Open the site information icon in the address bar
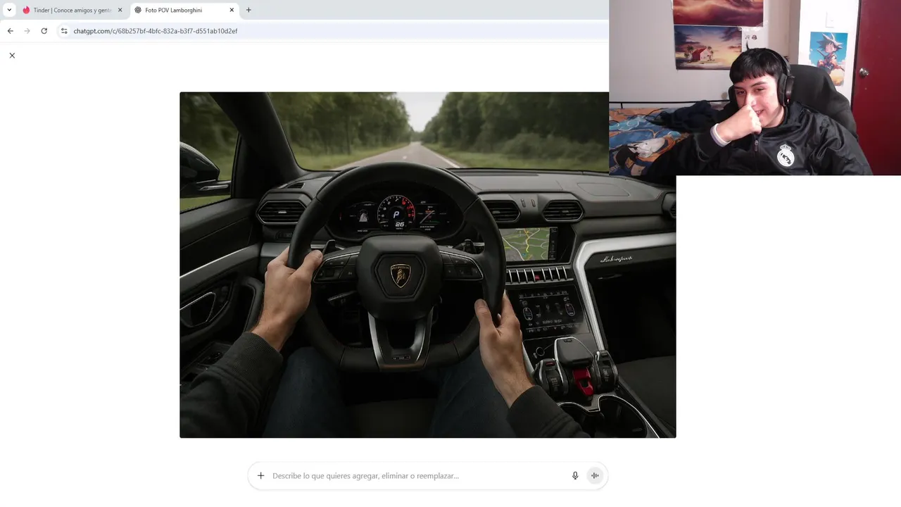 [x=64, y=31]
